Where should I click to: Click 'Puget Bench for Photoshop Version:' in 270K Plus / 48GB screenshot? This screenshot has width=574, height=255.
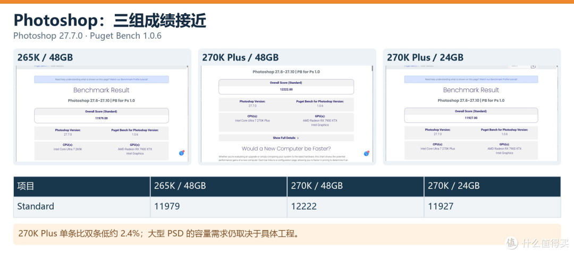[x=320, y=101]
